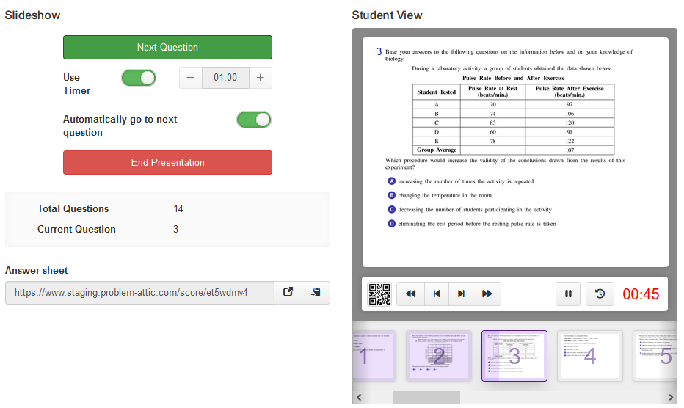The image size is (684, 408).
Task: Click the red End Presentation button
Action: (x=167, y=163)
